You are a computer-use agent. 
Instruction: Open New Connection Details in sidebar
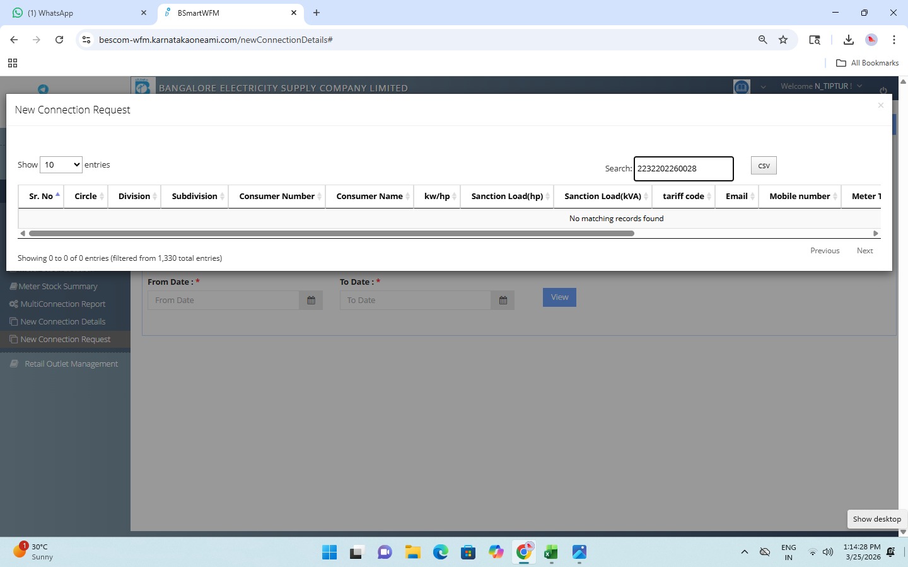click(x=63, y=322)
